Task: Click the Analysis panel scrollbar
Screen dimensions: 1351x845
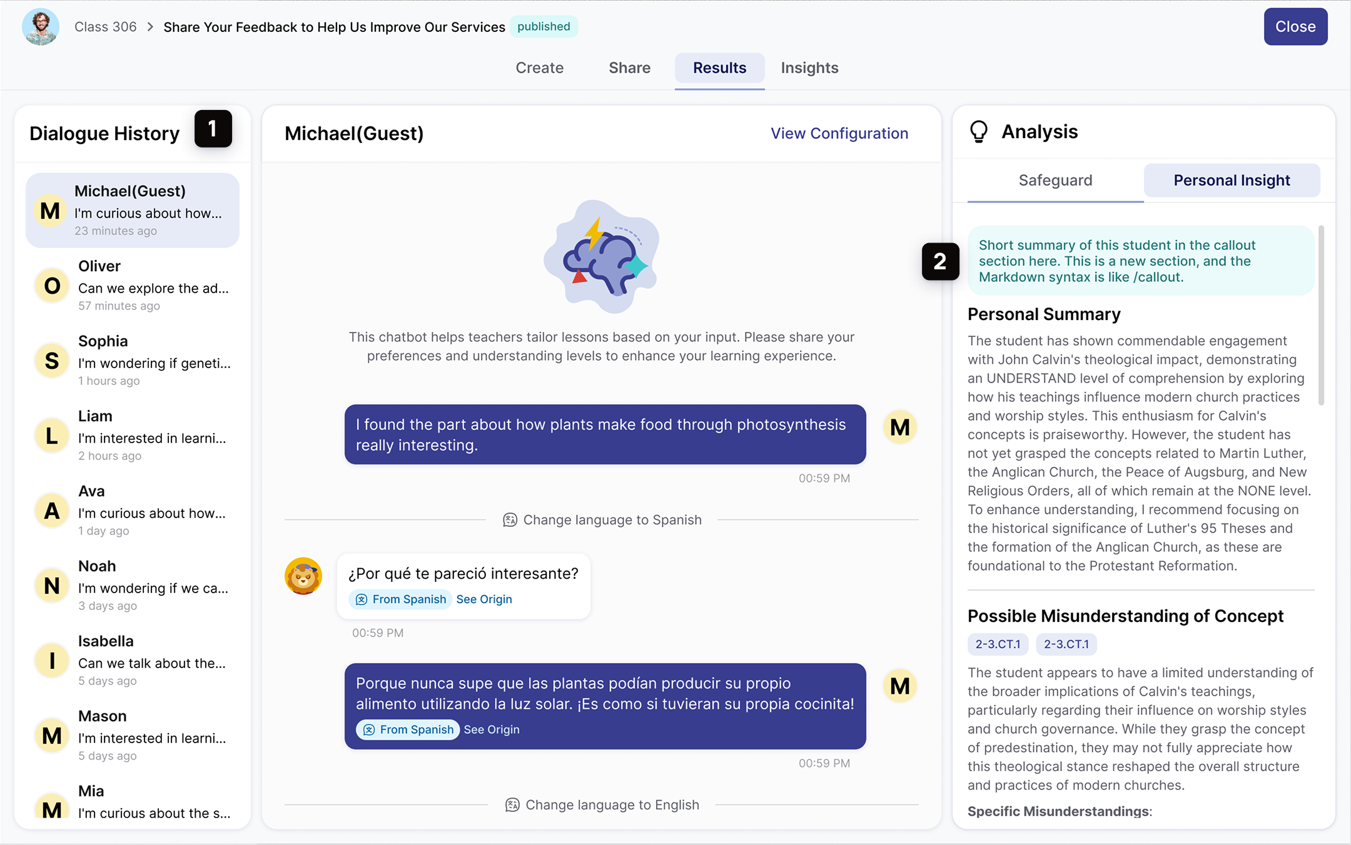Action: point(1321,316)
